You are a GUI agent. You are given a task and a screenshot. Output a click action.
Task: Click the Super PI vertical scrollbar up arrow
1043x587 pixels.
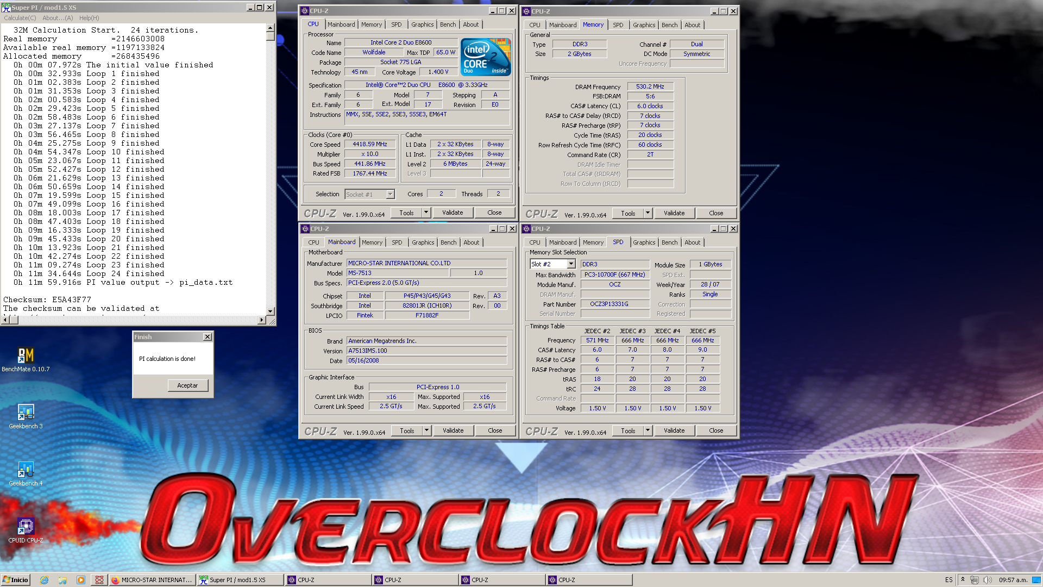tap(271, 28)
